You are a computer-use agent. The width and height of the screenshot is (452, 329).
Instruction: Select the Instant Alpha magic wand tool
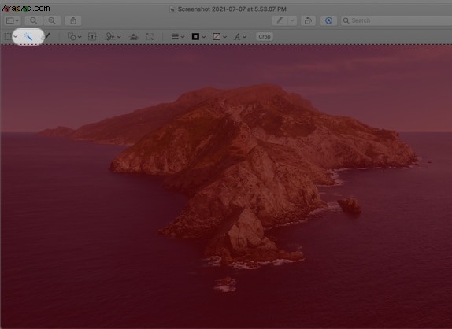pos(28,36)
